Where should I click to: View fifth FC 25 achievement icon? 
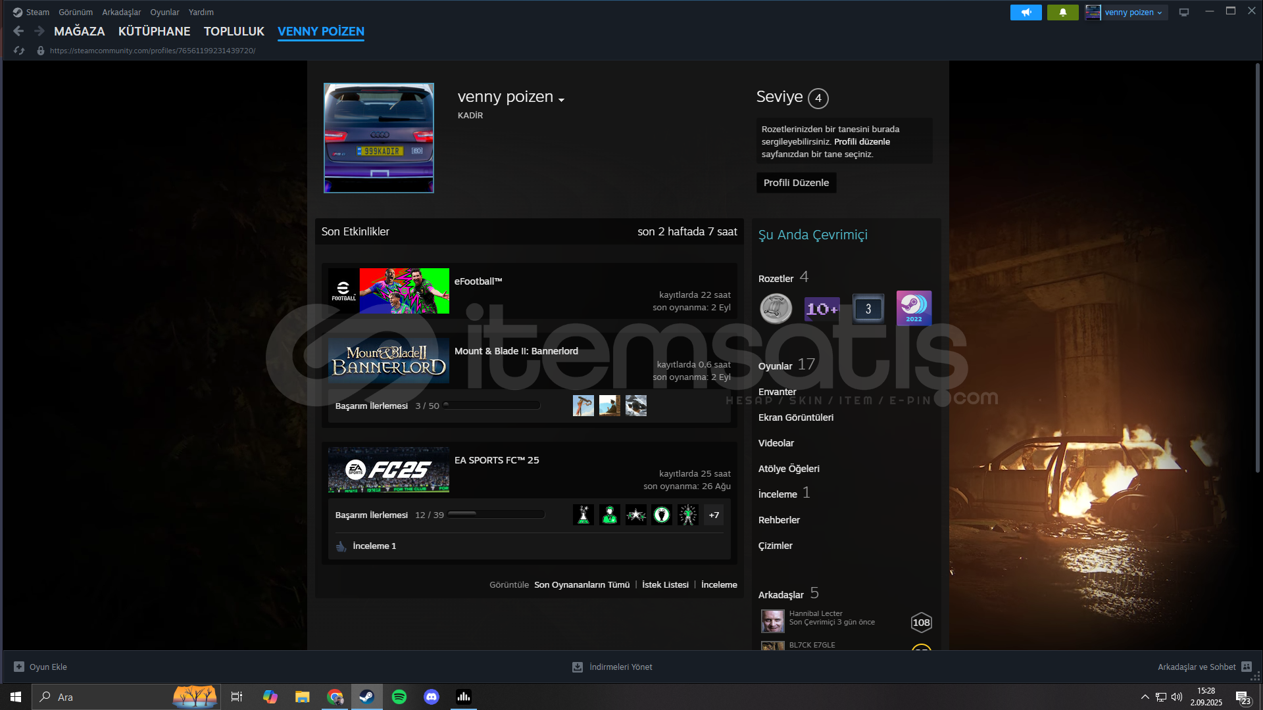[x=688, y=515]
